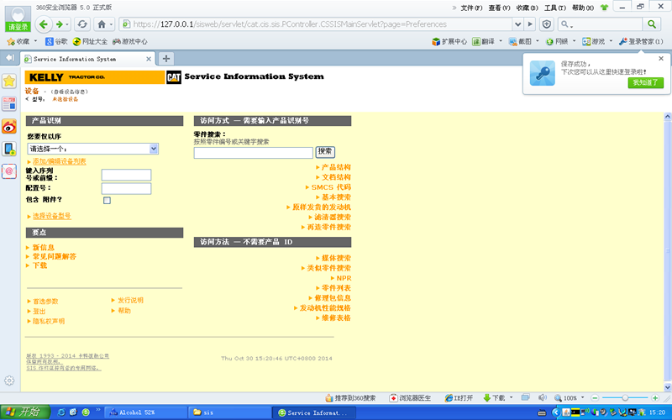Open the 查看(V) menu
The height and width of the screenshot is (420, 672).
pos(499,8)
